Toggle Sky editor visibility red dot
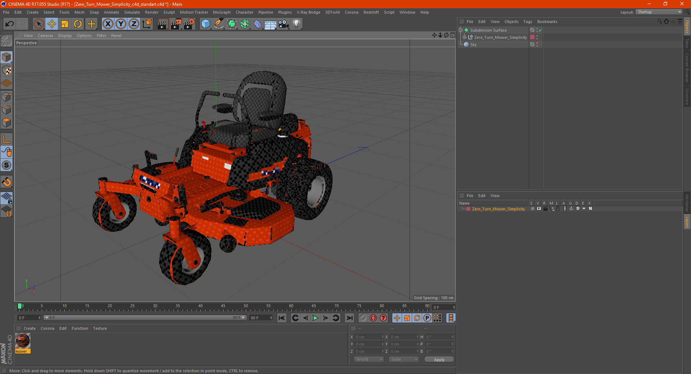 [x=537, y=43]
